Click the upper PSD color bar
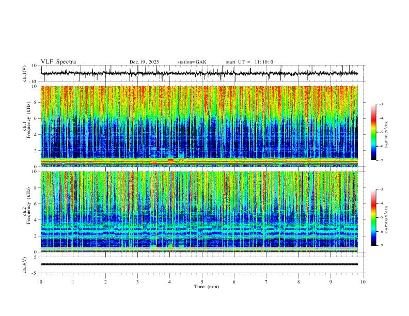The height and width of the screenshot is (316, 409). 374,132
